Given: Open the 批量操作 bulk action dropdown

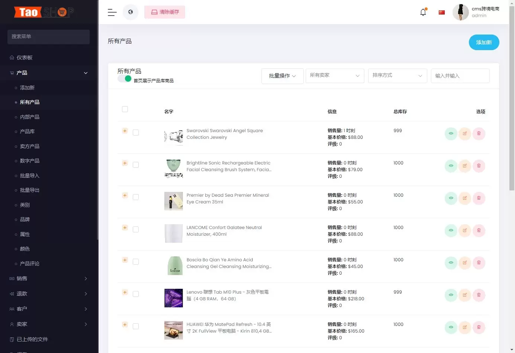Looking at the screenshot, I should [283, 76].
